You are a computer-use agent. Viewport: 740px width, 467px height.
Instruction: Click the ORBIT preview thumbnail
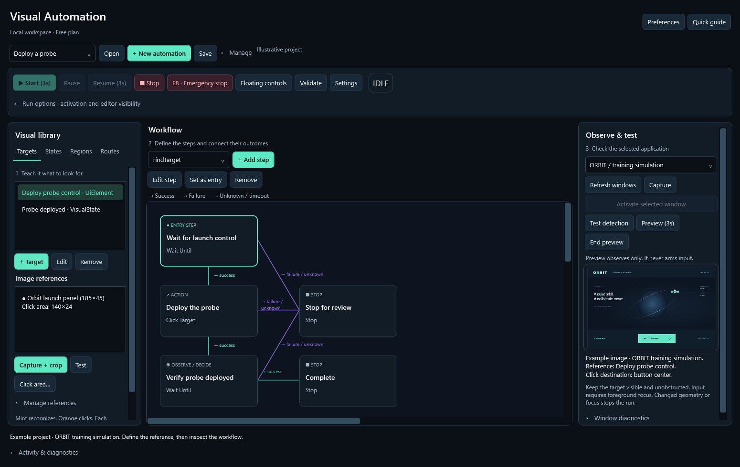tap(651, 307)
